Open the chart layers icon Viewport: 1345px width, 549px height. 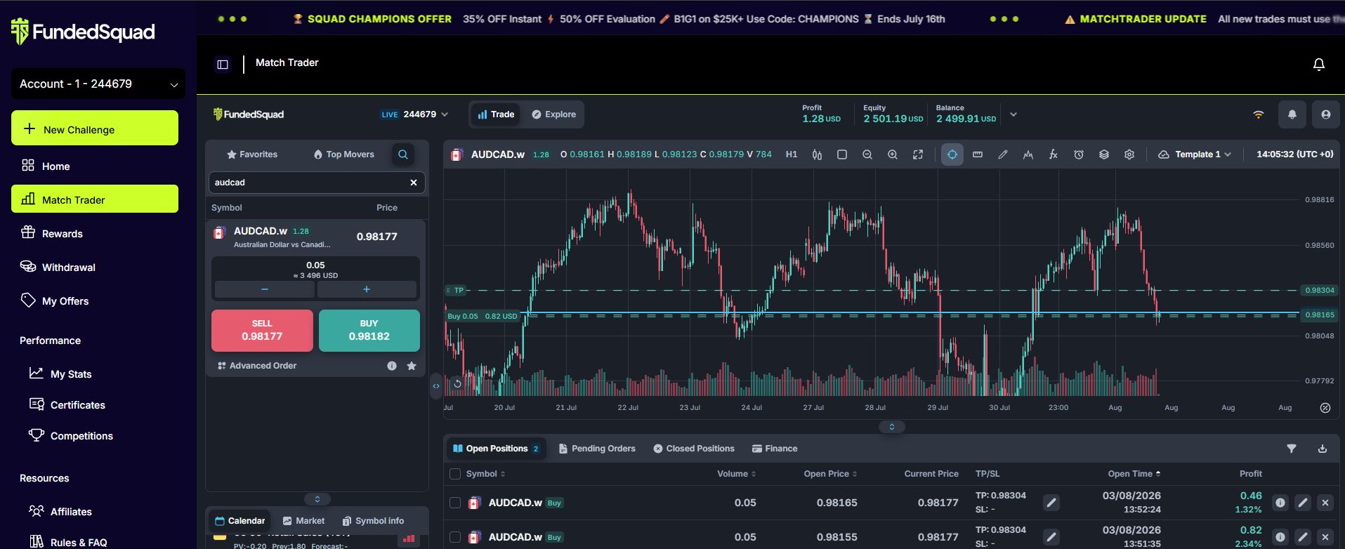click(x=1104, y=154)
